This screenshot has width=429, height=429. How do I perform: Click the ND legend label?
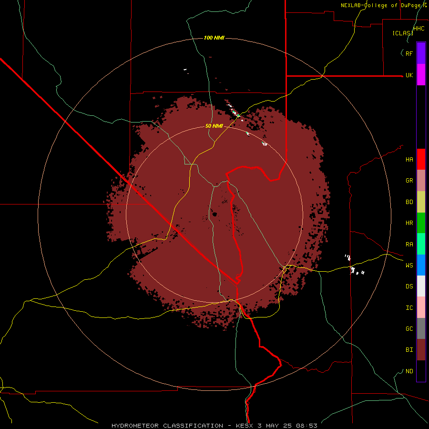click(409, 371)
